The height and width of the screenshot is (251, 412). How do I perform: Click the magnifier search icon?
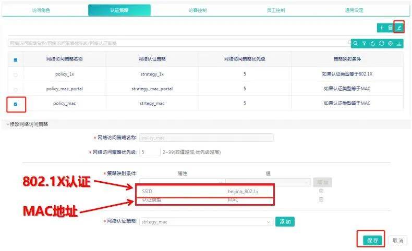point(356,44)
